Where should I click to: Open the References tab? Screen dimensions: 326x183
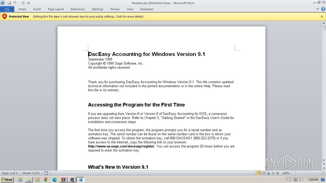[x=78, y=9]
